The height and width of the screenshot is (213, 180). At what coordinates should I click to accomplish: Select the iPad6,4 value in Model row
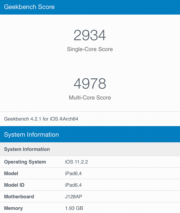[73, 174]
